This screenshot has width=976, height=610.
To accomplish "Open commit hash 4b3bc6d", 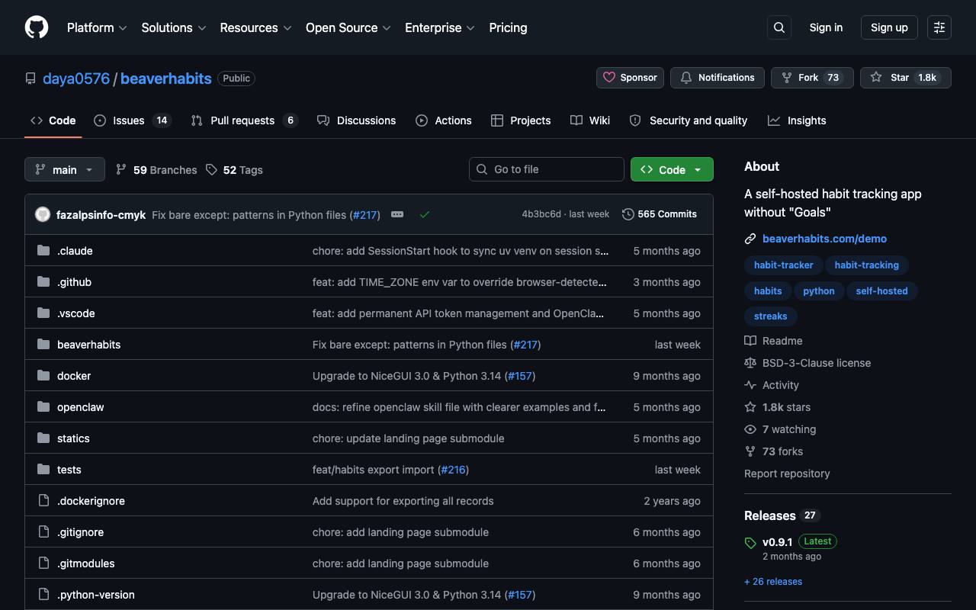I will coord(541,214).
